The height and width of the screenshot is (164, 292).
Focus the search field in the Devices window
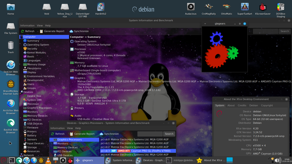pyautogui.click(x=150, y=134)
